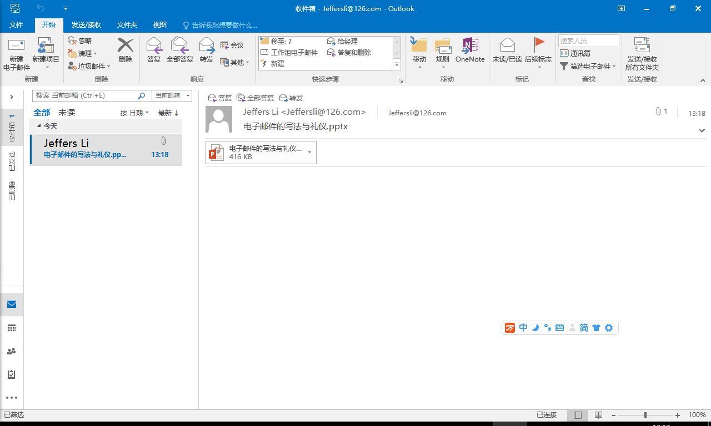Click the attachment paperclip count icon in message header
711x426 pixels.
click(658, 111)
